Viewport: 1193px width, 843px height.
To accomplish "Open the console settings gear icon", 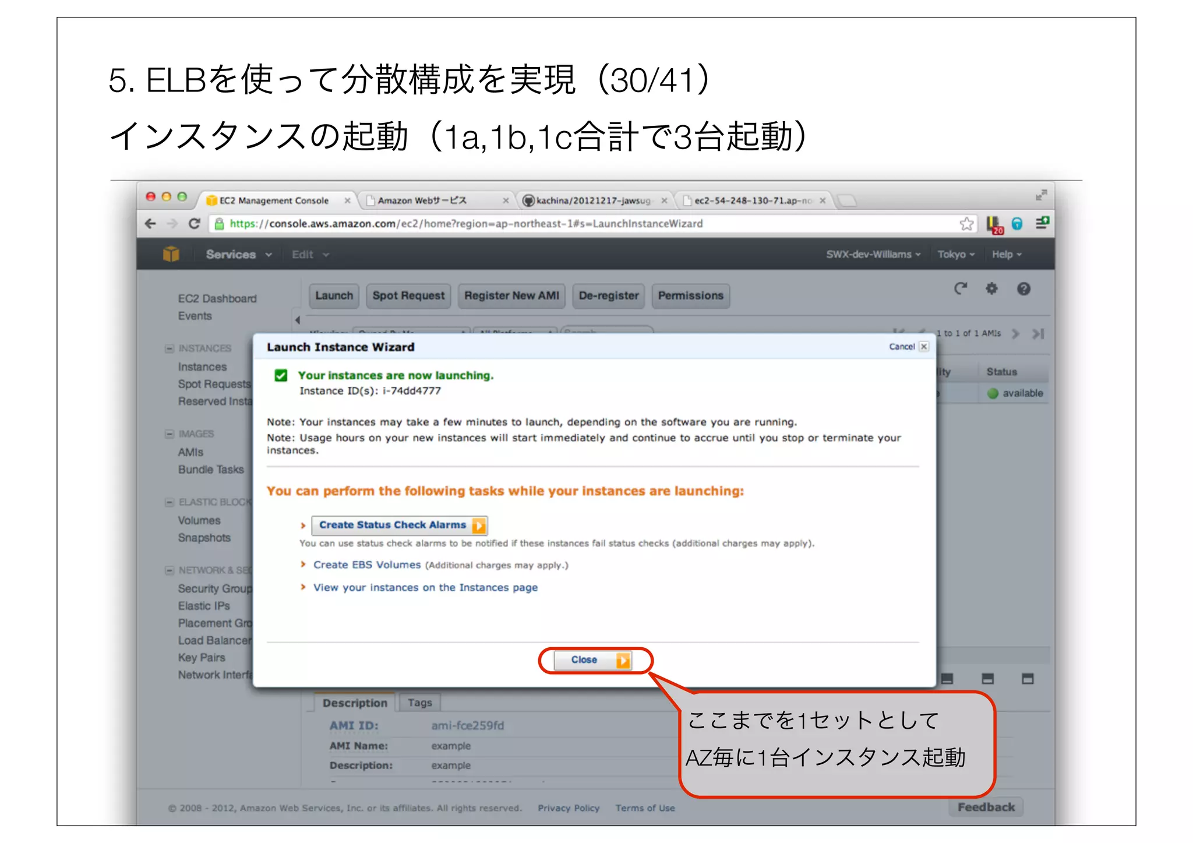I will pos(991,289).
